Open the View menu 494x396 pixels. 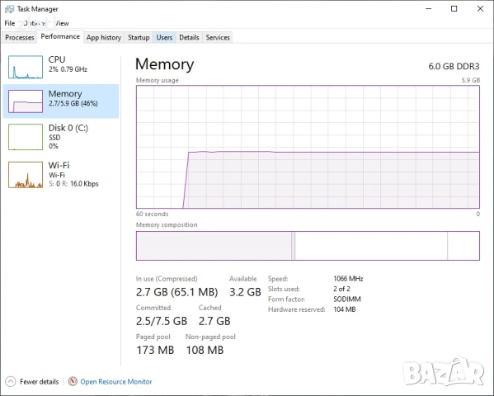tap(61, 23)
